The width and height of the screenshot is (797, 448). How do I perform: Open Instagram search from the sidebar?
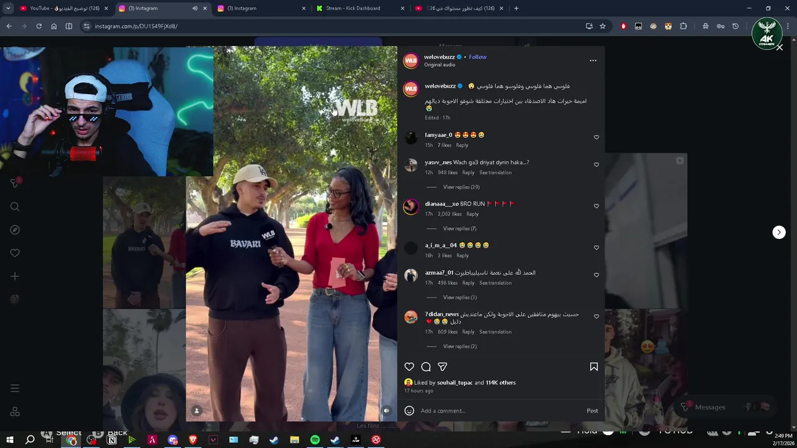(x=15, y=207)
